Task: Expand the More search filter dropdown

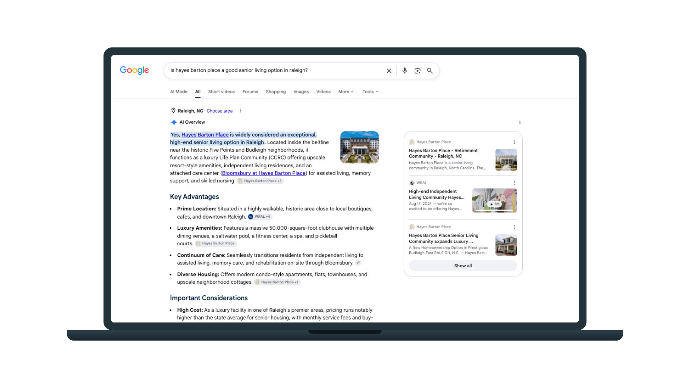Action: click(x=346, y=92)
